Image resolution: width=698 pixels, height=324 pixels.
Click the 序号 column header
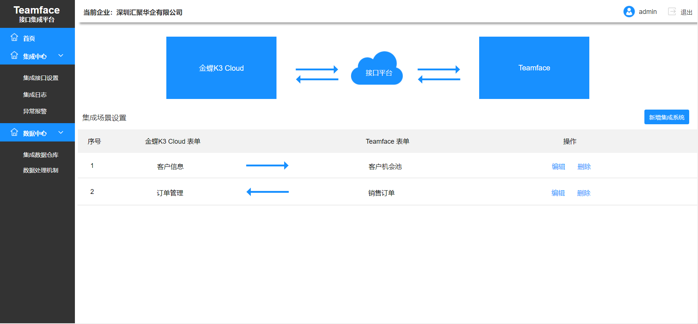(94, 141)
